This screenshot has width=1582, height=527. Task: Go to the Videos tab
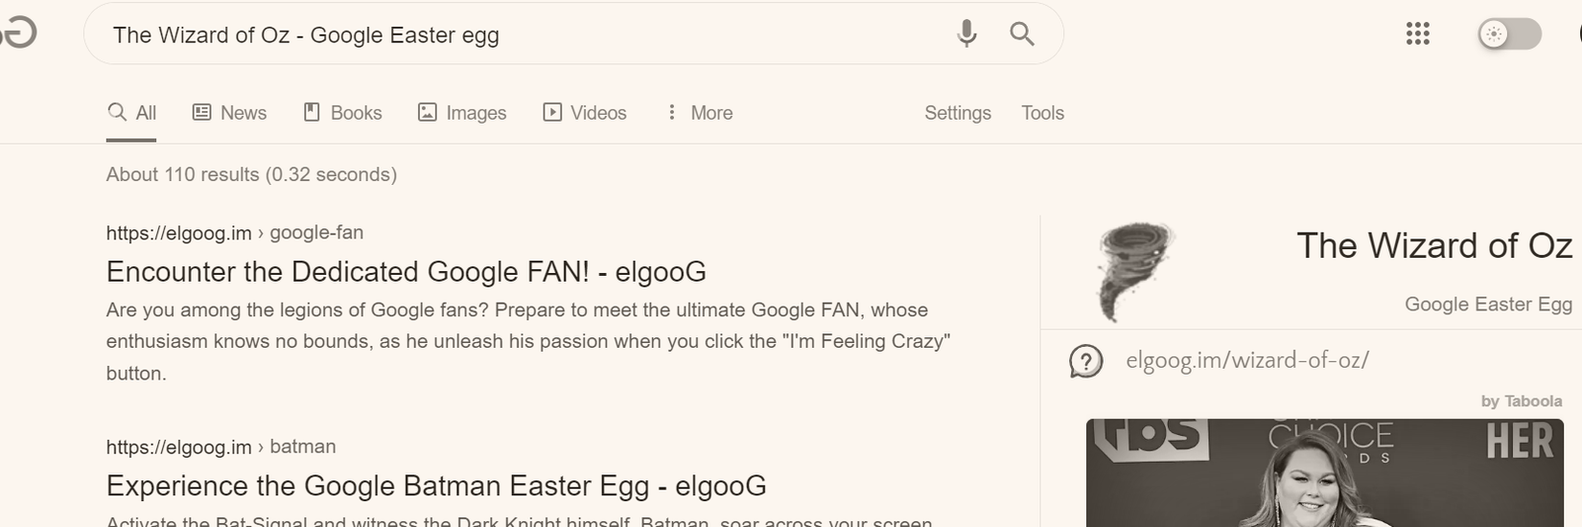pos(585,113)
